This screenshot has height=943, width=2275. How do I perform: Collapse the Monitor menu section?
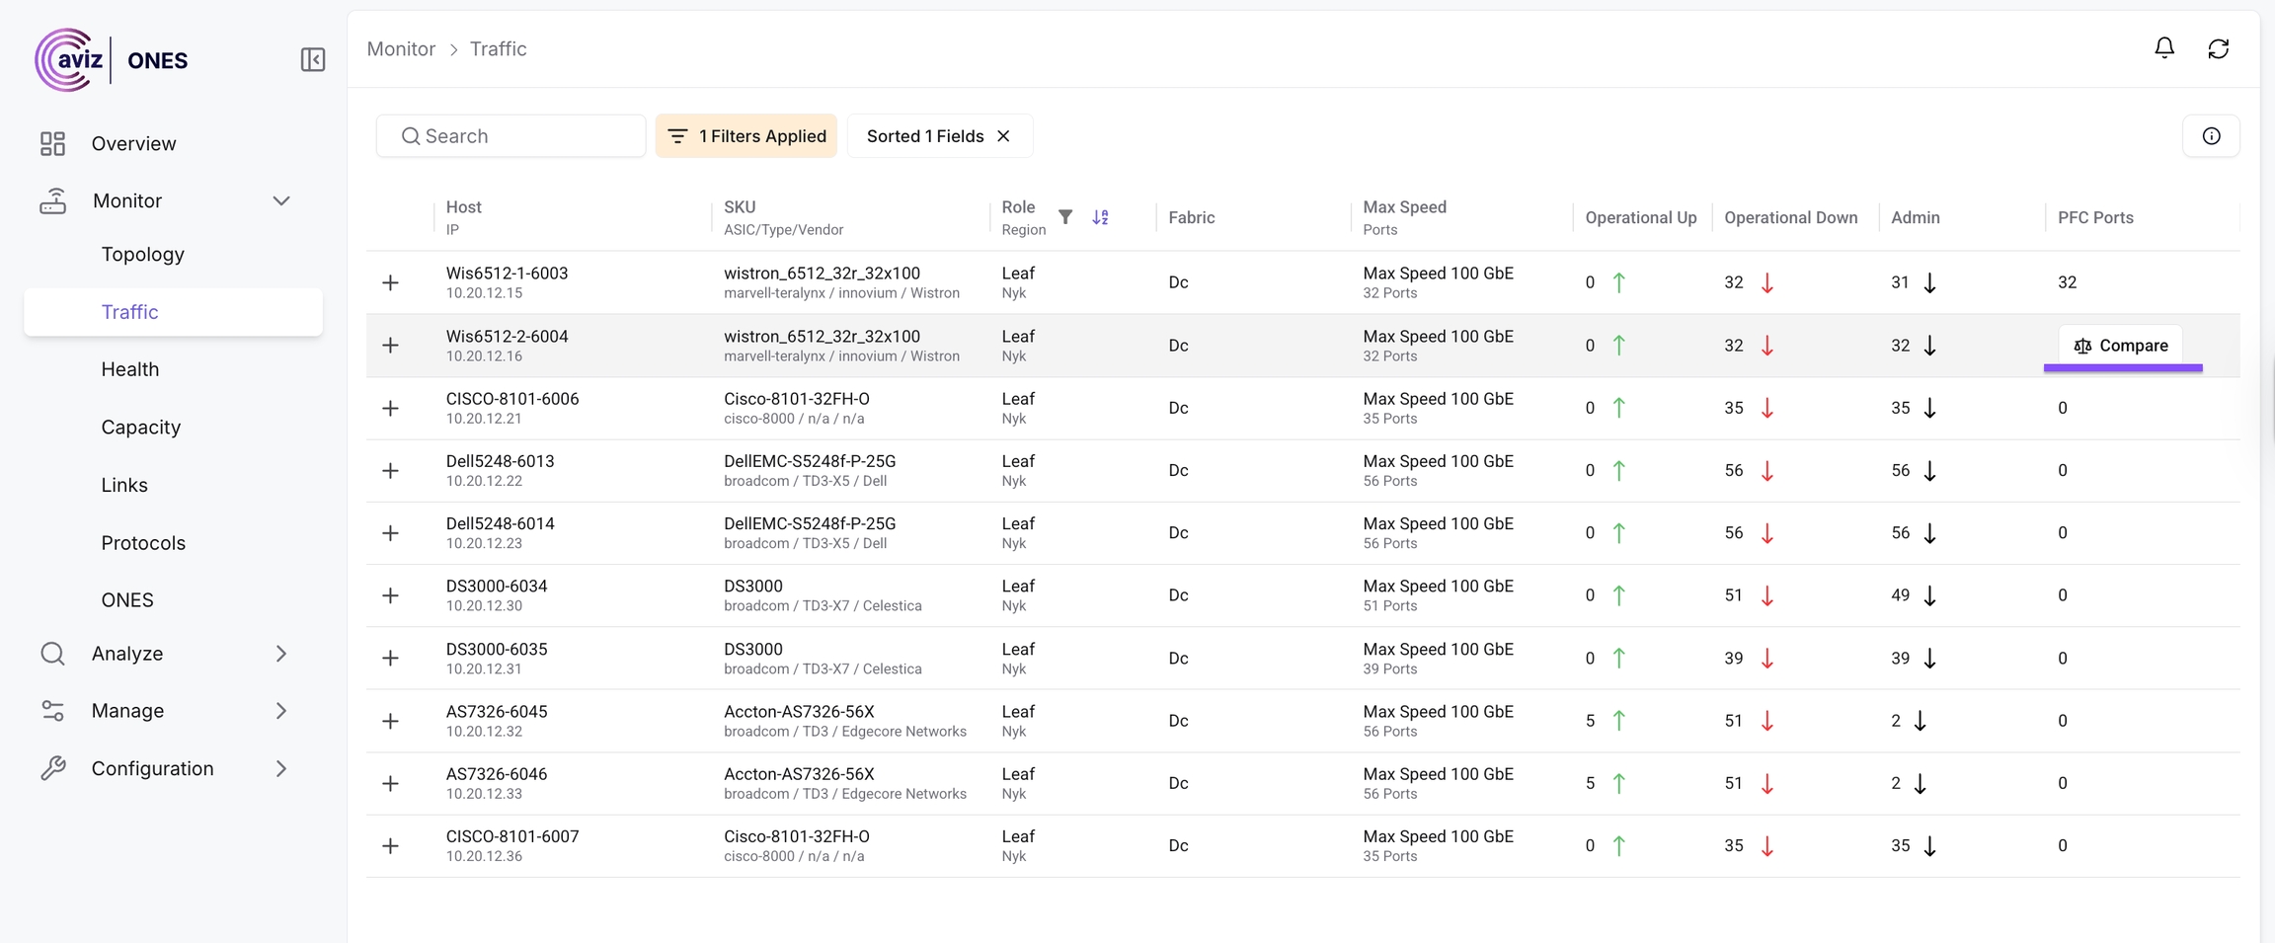point(280,201)
